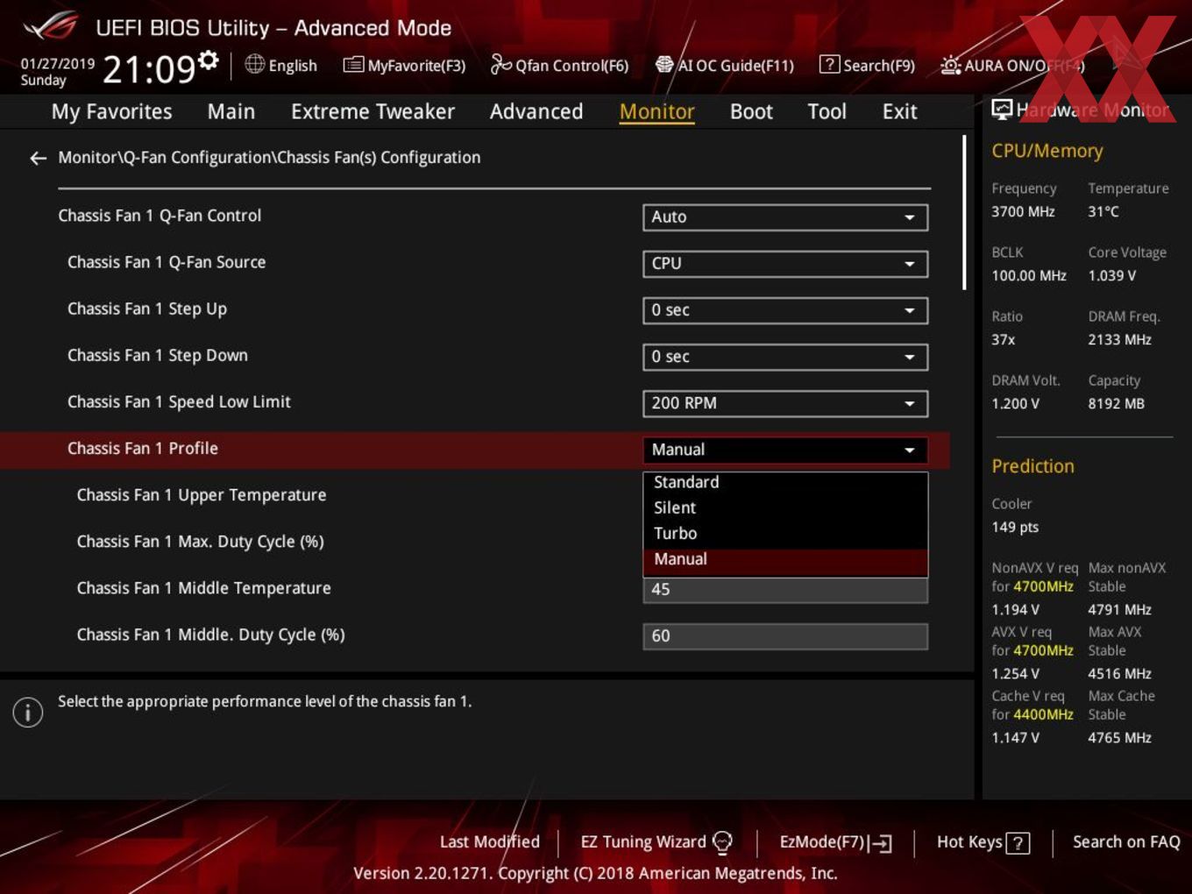Open the Chassis Fan 1 Step Up dropdown
The image size is (1192, 894).
[x=785, y=310]
